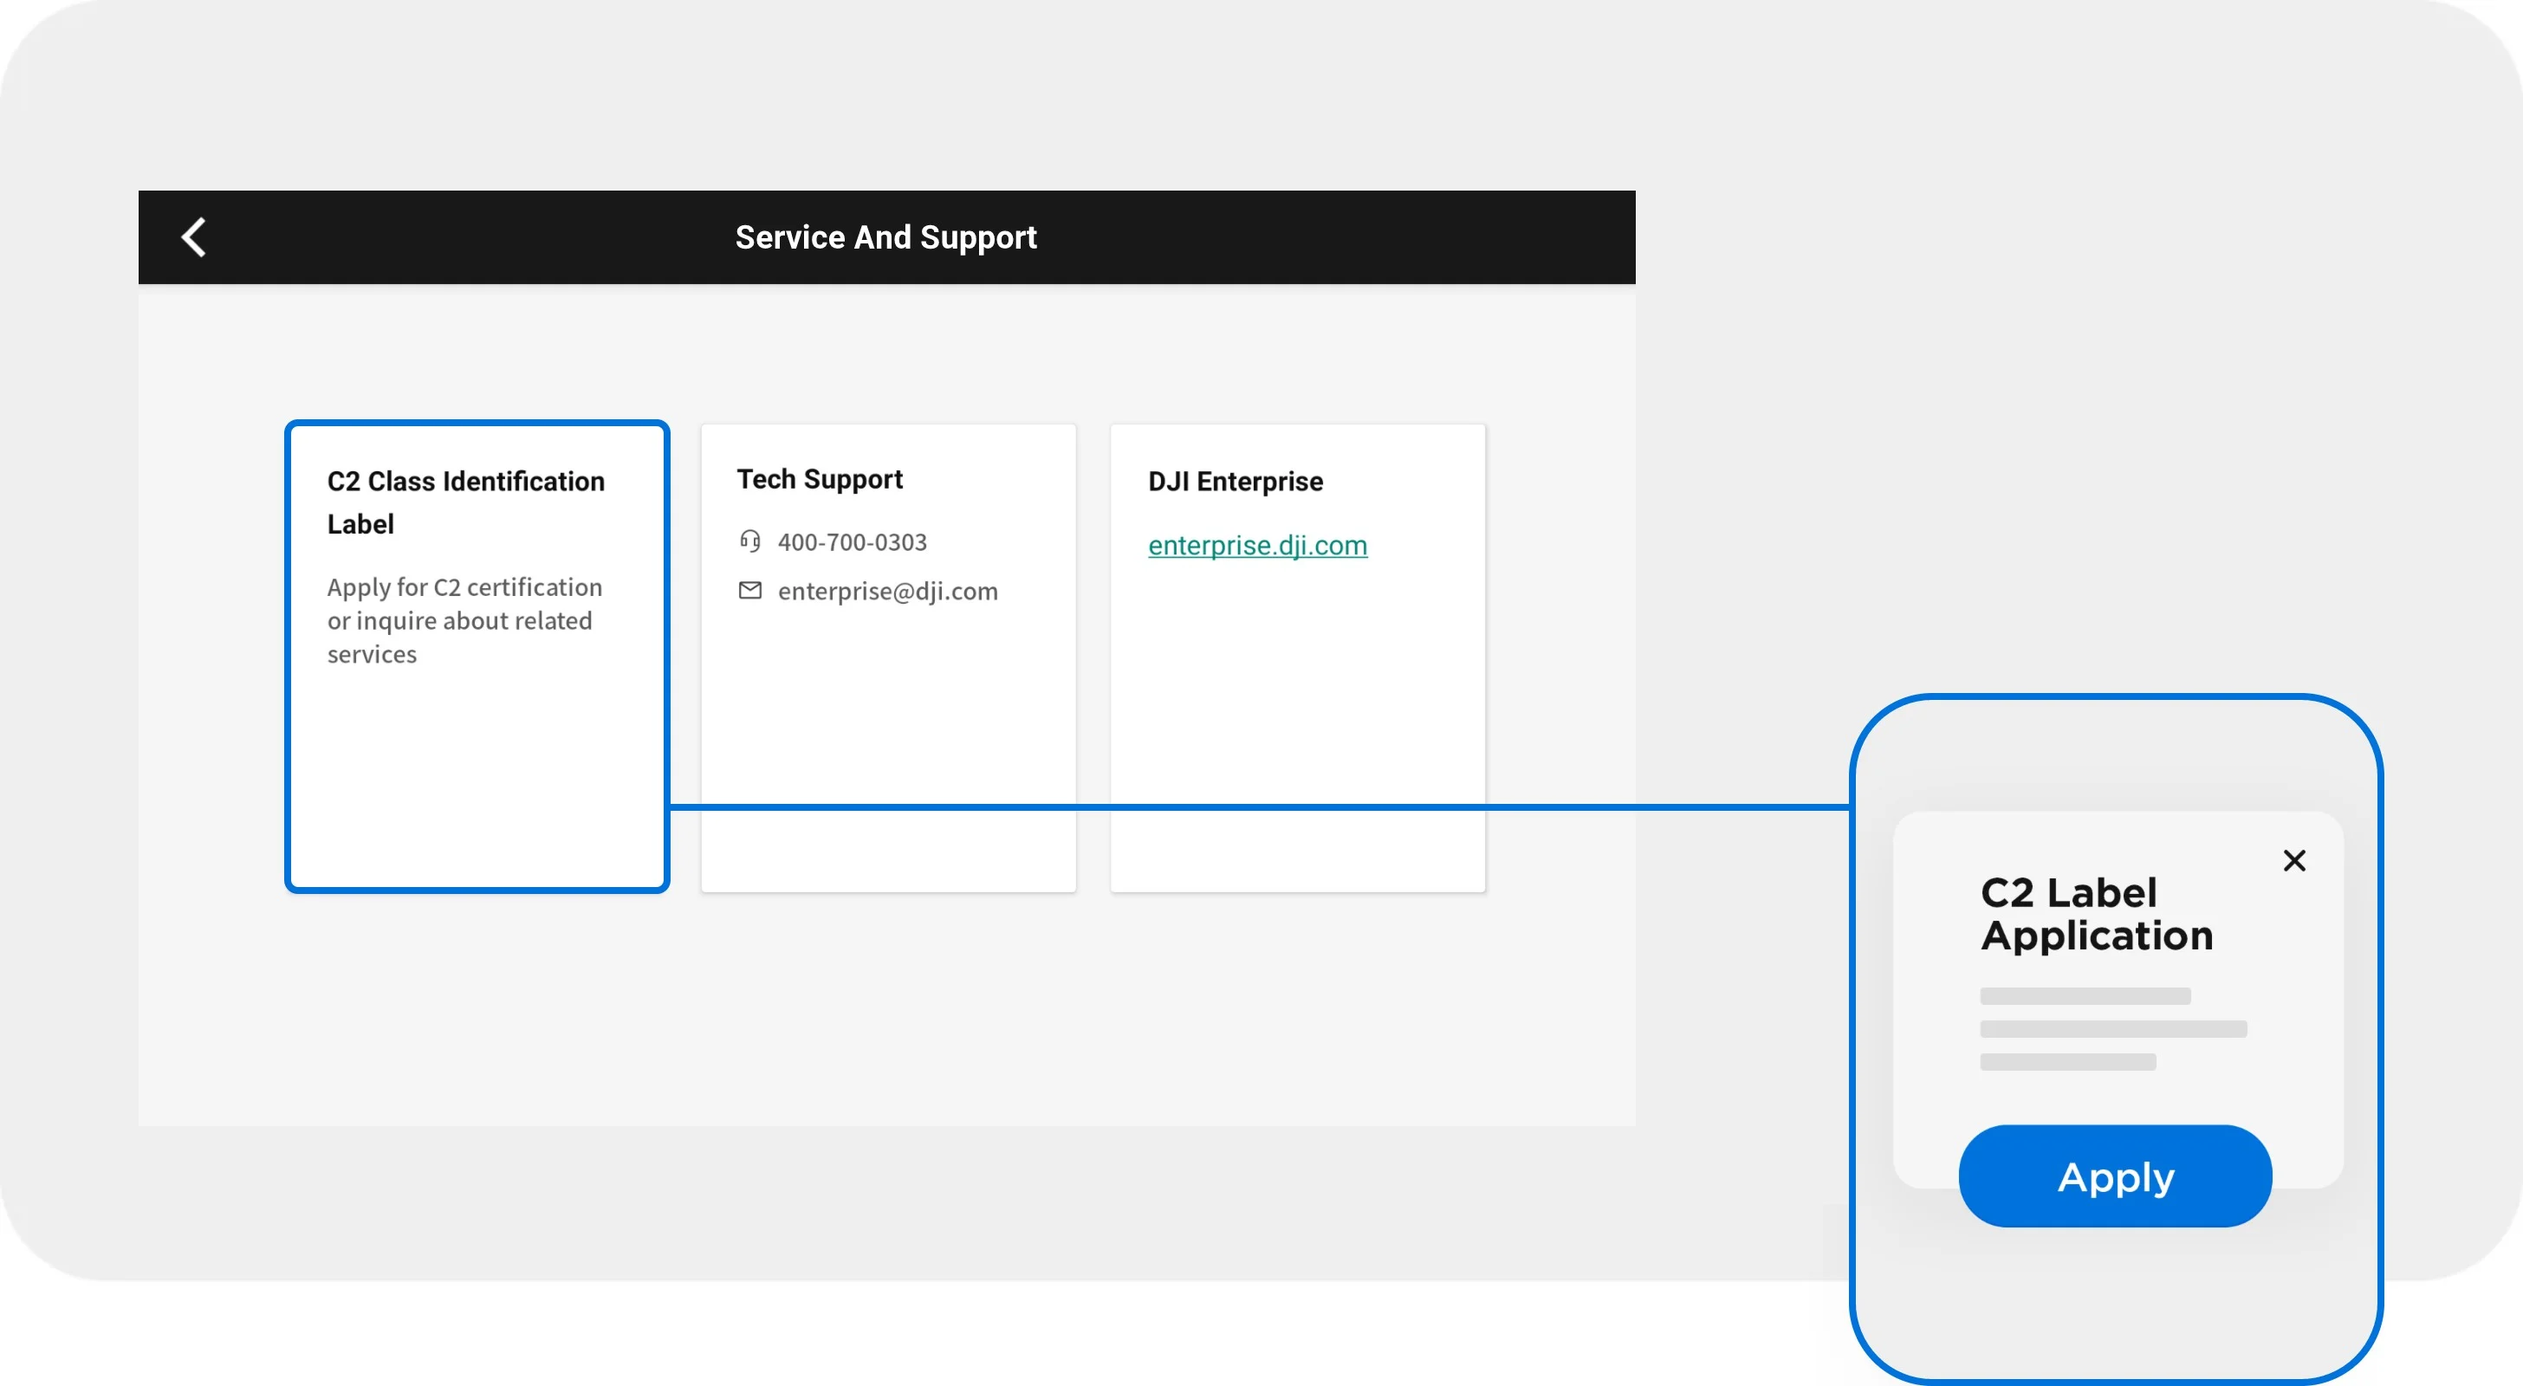Click the headset phone support icon

749,541
